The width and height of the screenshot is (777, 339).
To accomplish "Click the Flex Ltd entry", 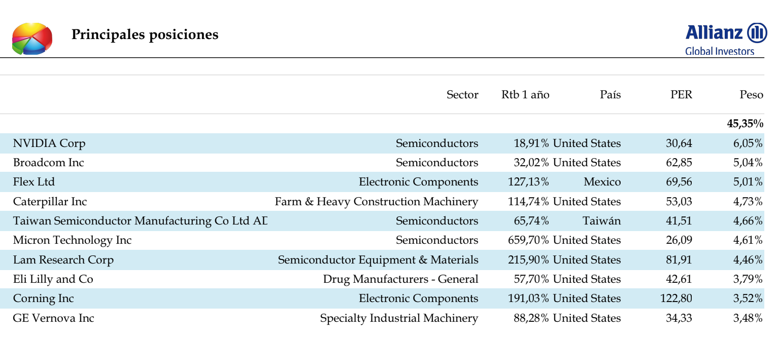I will click(x=34, y=182).
